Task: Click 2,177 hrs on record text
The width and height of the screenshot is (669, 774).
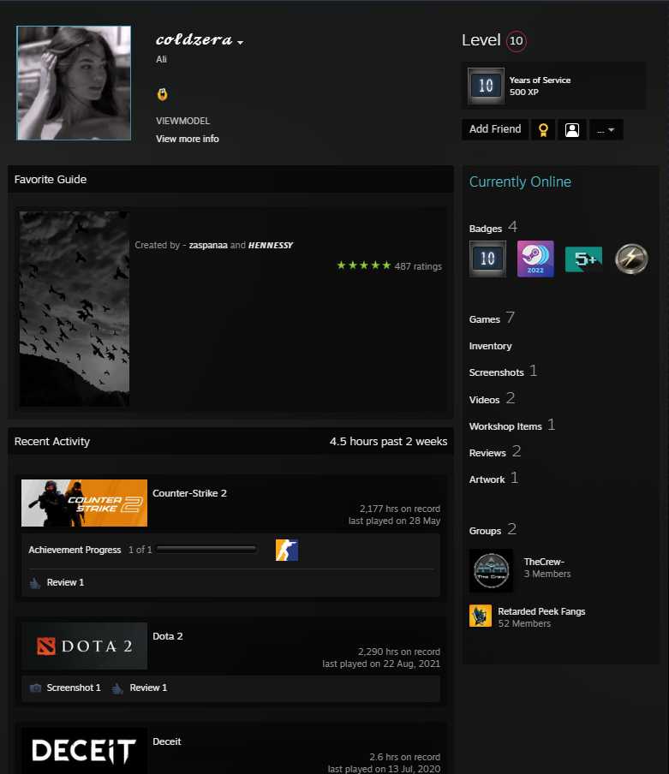Action: [399, 509]
